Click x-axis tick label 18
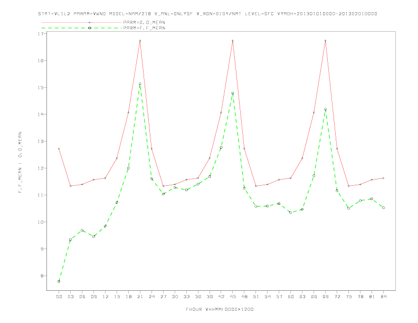418x323 pixels. point(128,297)
